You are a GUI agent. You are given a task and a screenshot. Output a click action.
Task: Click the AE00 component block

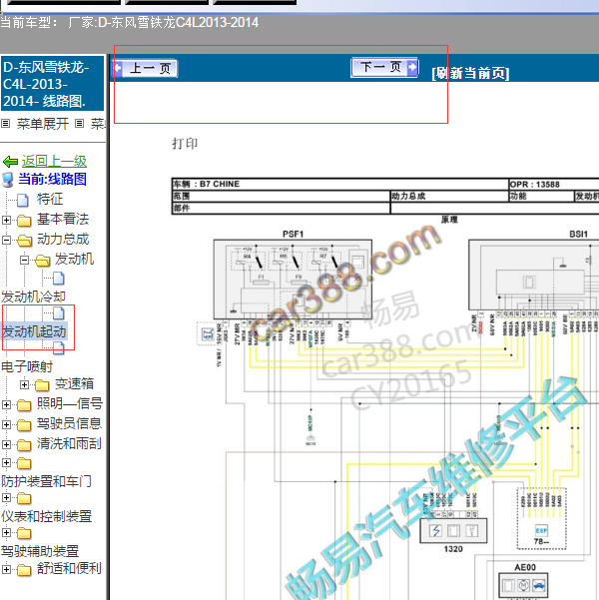pyautogui.click(x=523, y=585)
